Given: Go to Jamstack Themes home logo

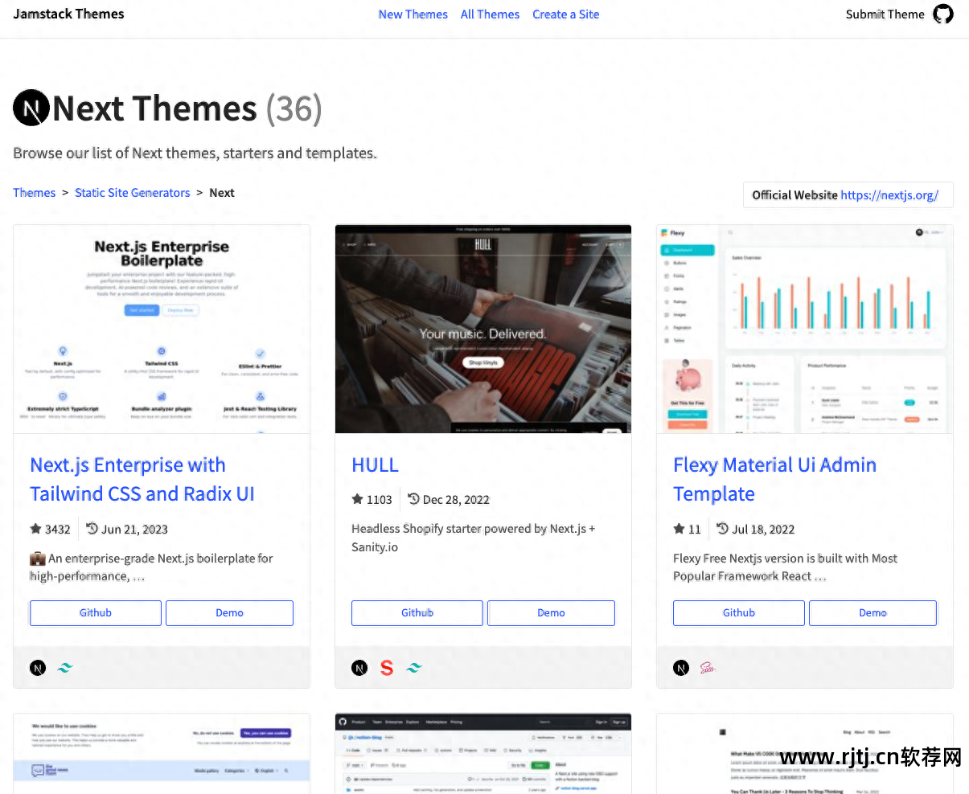Looking at the screenshot, I should coord(68,14).
